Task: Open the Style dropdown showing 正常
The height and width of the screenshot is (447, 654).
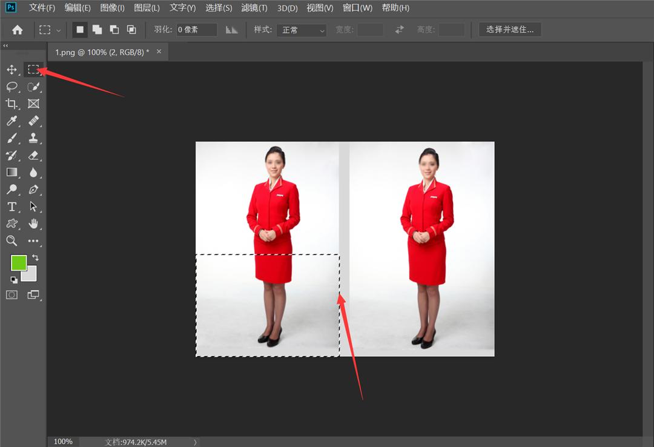Action: (x=301, y=30)
